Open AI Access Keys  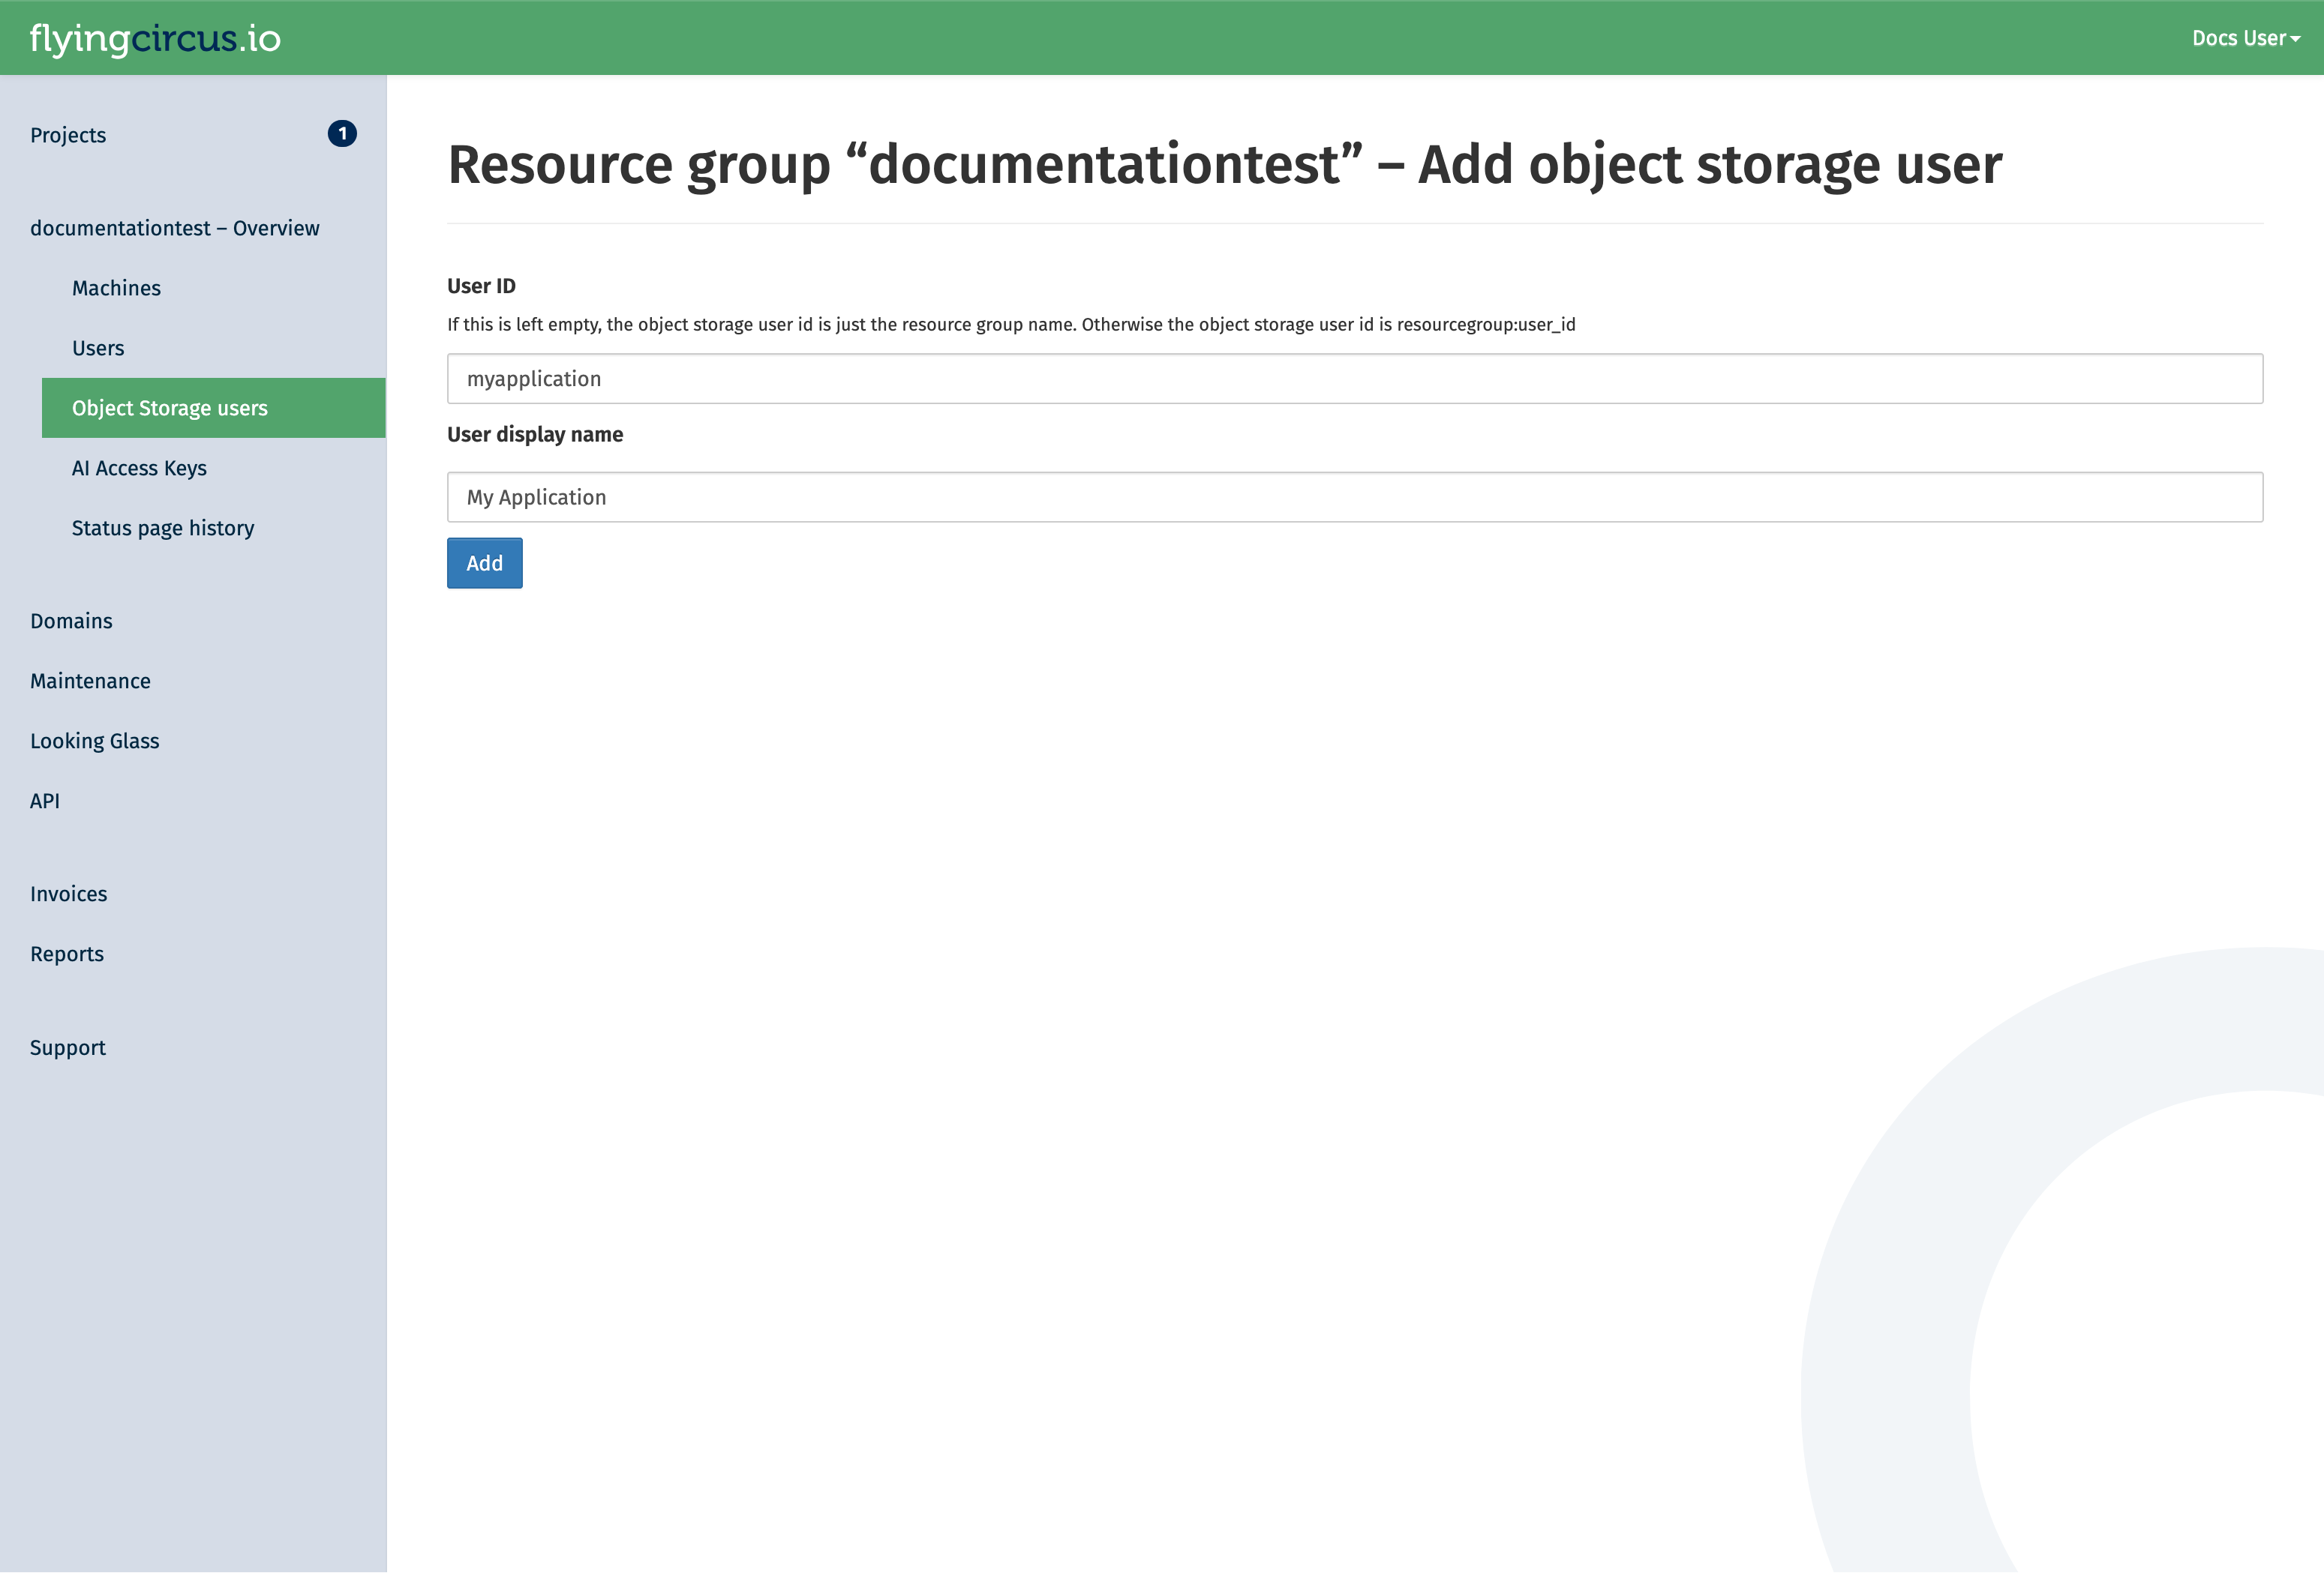click(139, 468)
